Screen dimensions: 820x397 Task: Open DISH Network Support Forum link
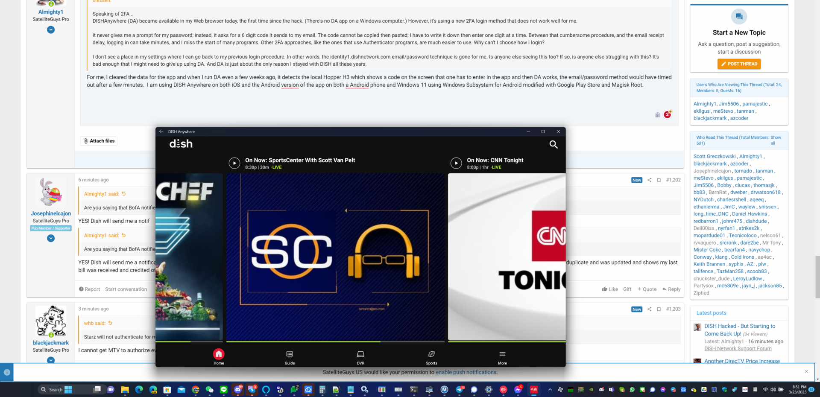tap(738, 348)
